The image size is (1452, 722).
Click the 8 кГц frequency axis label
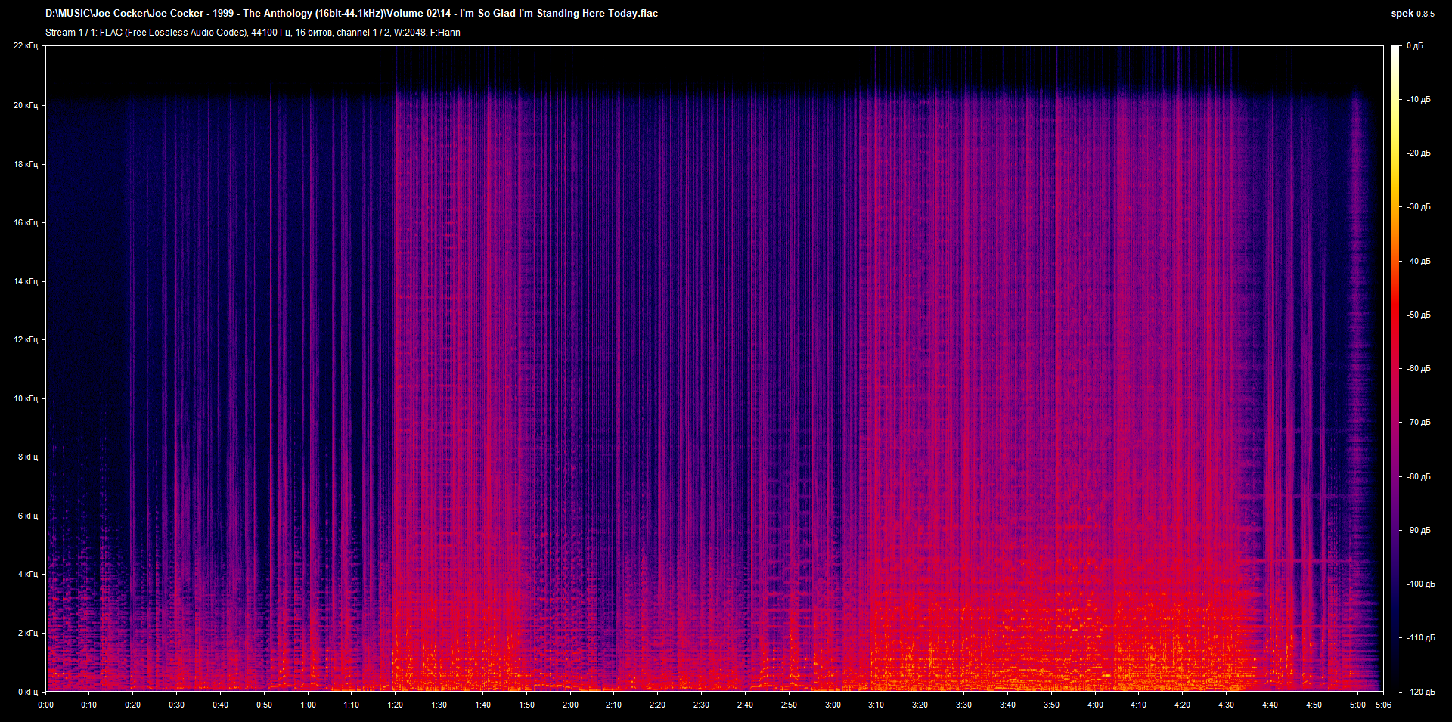(x=28, y=457)
